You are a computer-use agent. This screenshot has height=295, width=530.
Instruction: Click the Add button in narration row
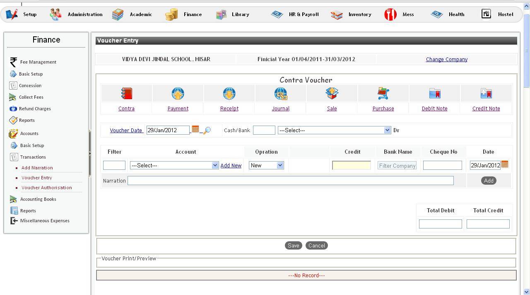[x=489, y=181]
